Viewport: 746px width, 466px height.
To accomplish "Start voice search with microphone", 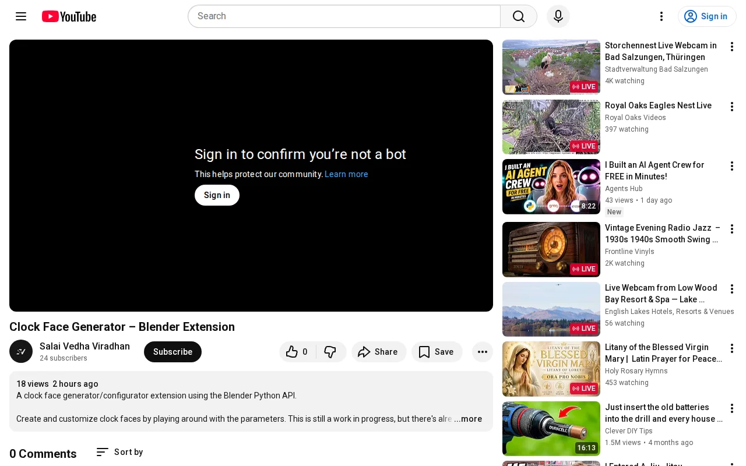I will (x=558, y=16).
